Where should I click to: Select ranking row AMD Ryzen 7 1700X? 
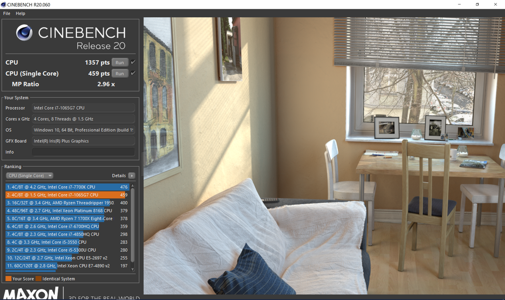click(x=67, y=218)
